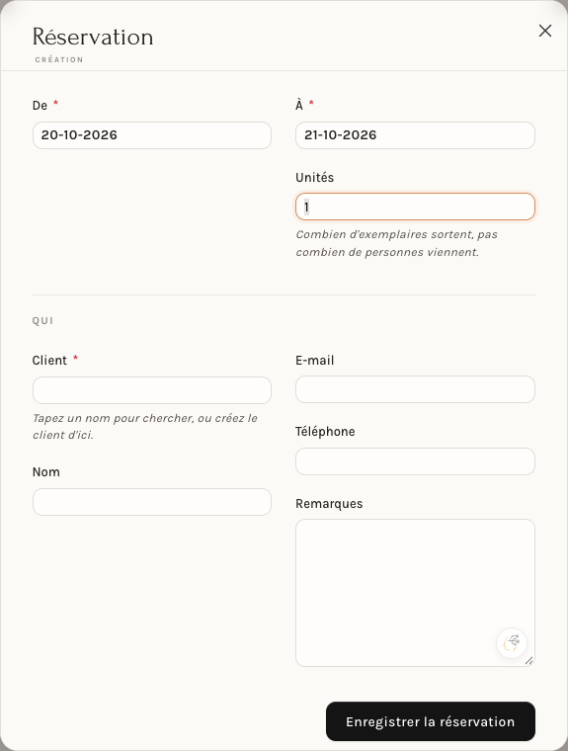Save with Enregistrer la réservation button
568x751 pixels.
pyautogui.click(x=431, y=721)
